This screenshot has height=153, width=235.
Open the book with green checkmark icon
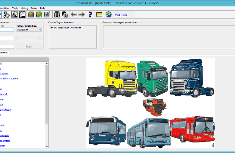click(x=39, y=14)
